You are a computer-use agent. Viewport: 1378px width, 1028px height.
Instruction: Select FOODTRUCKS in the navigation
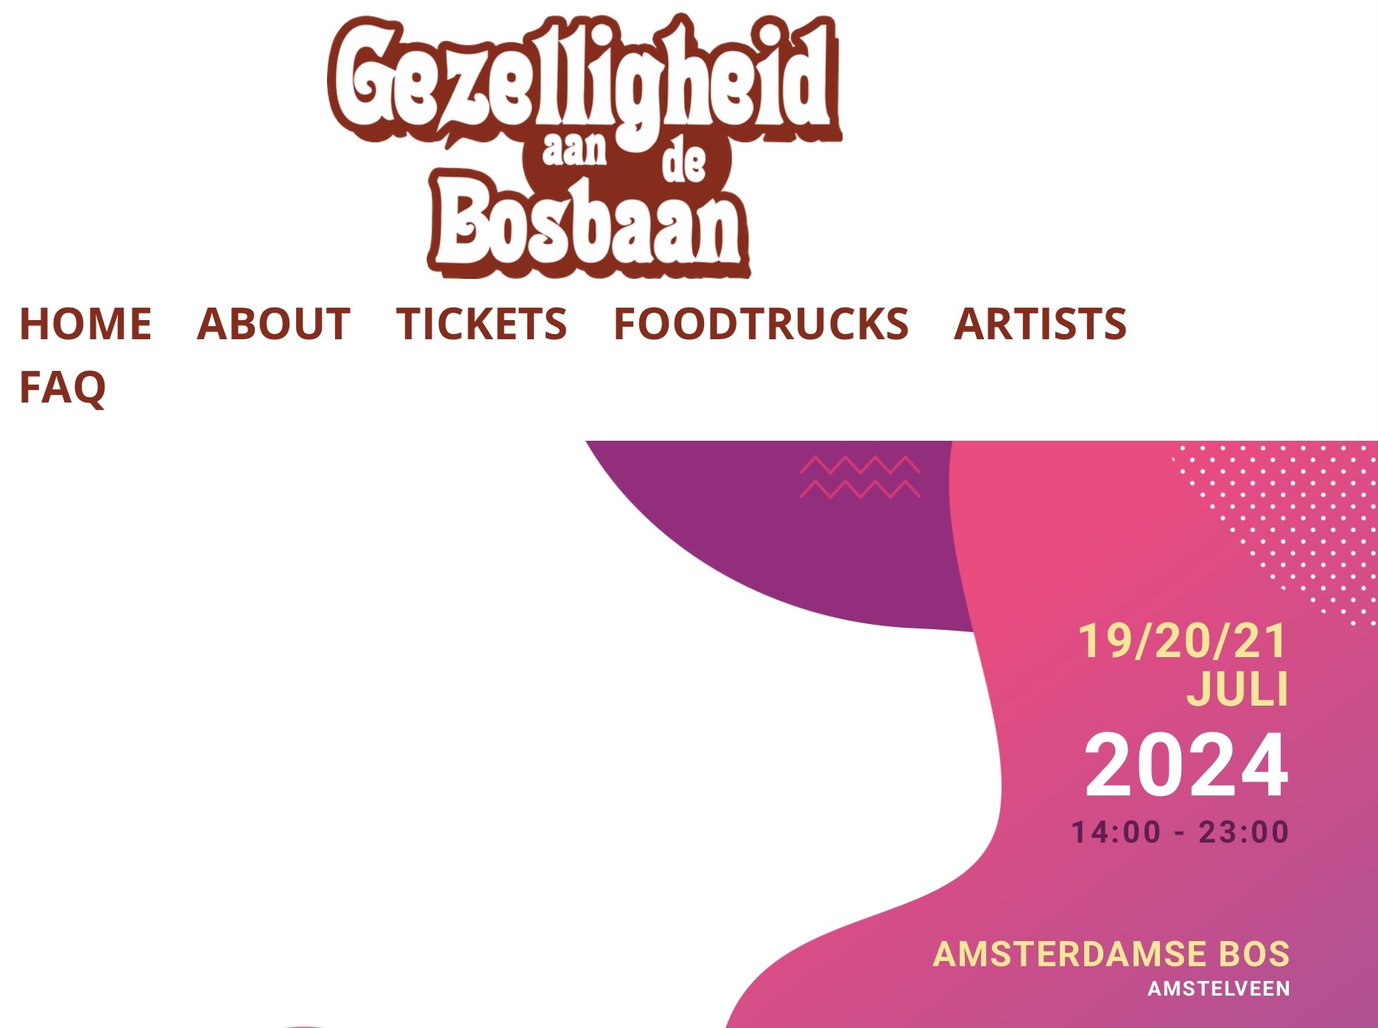761,324
